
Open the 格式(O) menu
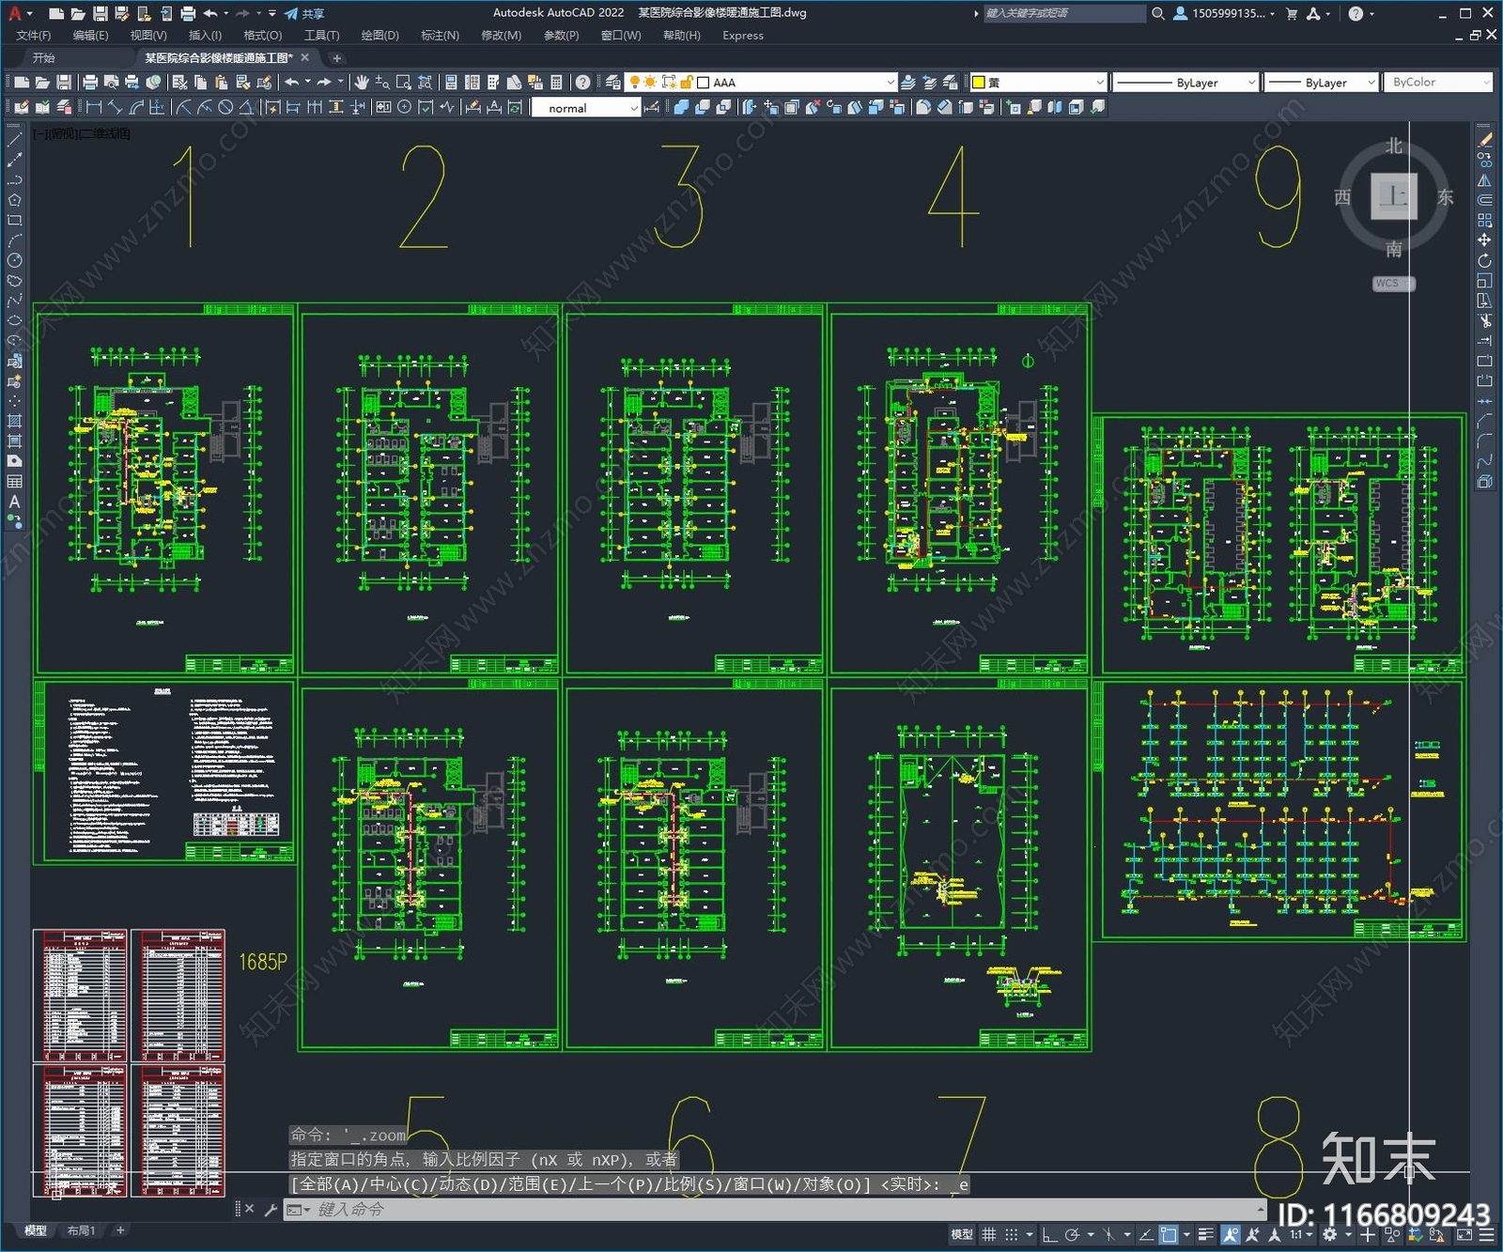coord(262,36)
